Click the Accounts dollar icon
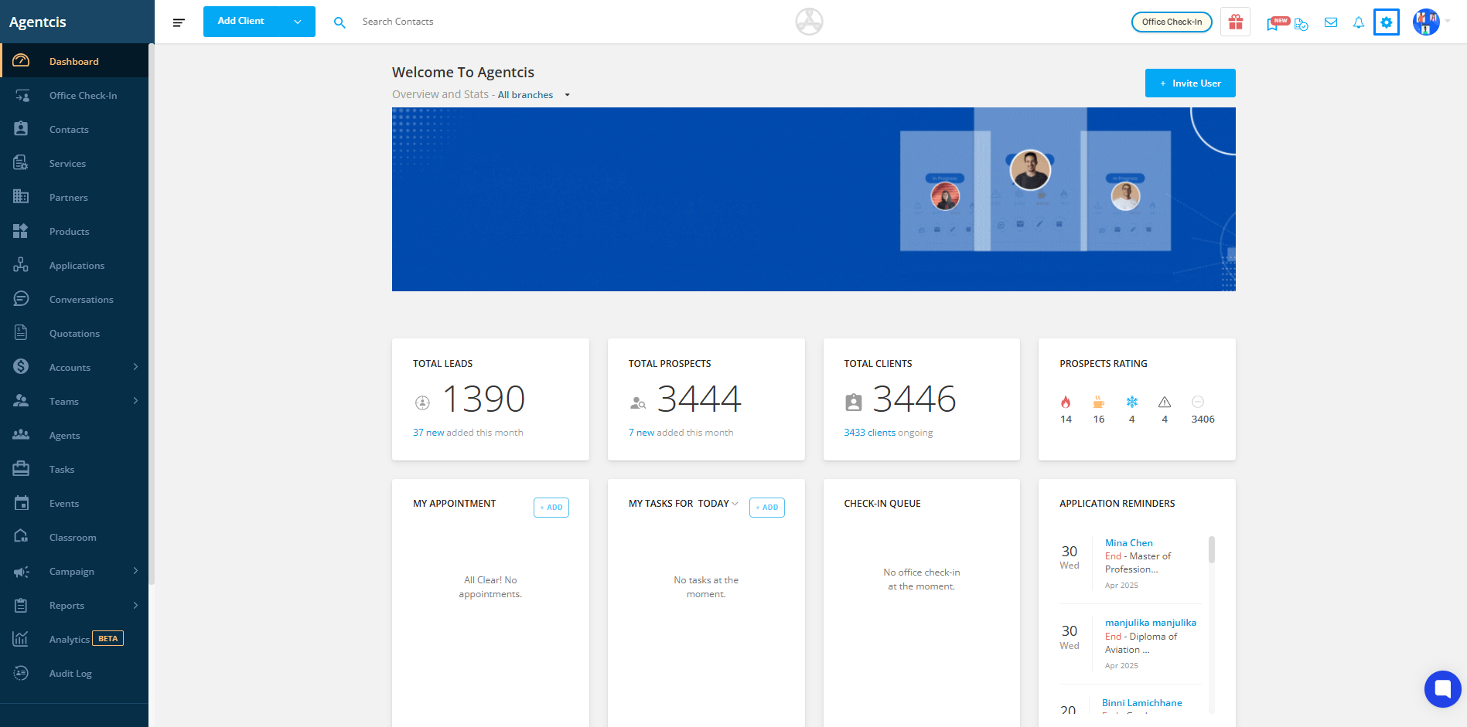This screenshot has width=1467, height=727. tap(21, 367)
